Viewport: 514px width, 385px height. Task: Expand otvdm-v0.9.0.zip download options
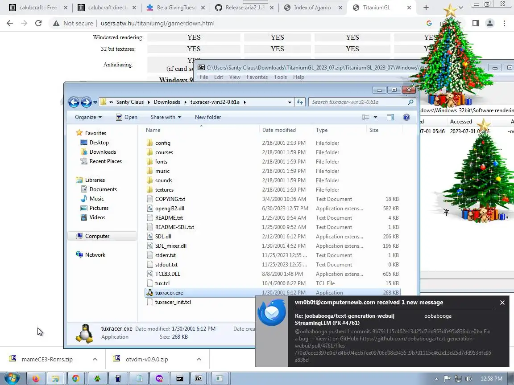tap(199, 359)
